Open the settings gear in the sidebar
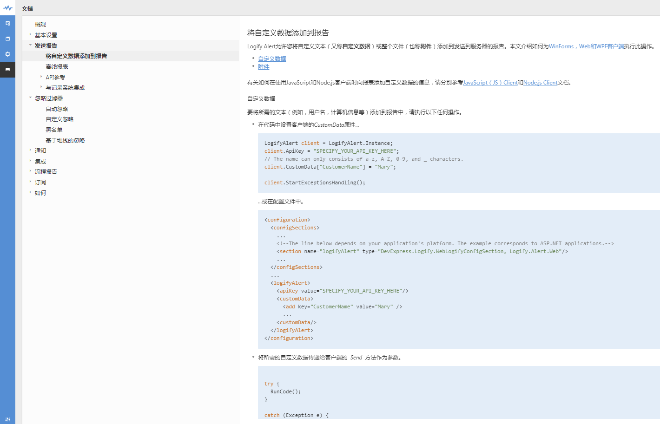660x424 pixels. click(x=7, y=54)
